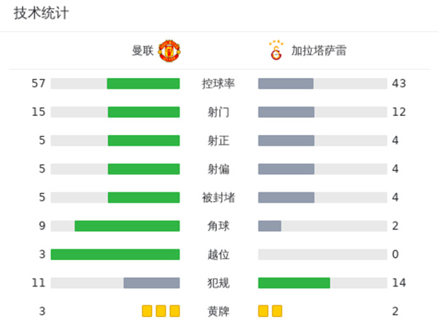This screenshot has width=438, height=328.
Task: Select the 角球 stat label
Action: (218, 226)
